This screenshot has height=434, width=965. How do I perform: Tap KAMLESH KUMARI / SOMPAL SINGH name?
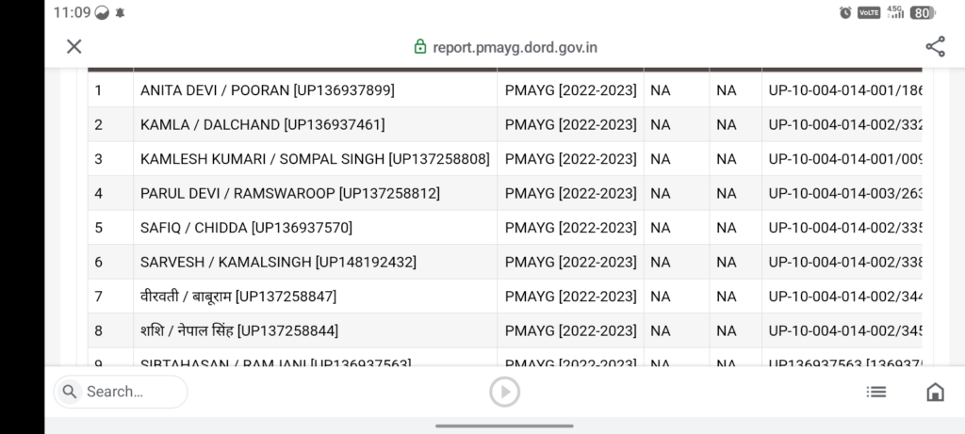(315, 159)
